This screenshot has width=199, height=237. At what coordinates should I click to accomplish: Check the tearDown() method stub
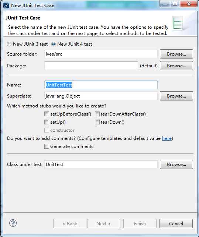(97, 122)
